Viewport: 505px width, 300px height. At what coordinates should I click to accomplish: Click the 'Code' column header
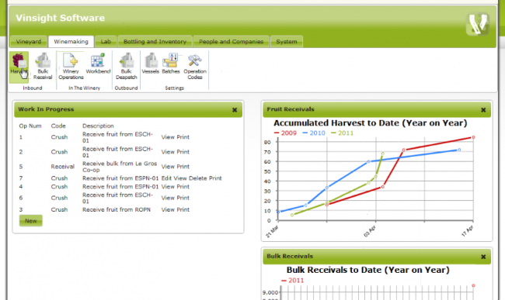click(58, 126)
